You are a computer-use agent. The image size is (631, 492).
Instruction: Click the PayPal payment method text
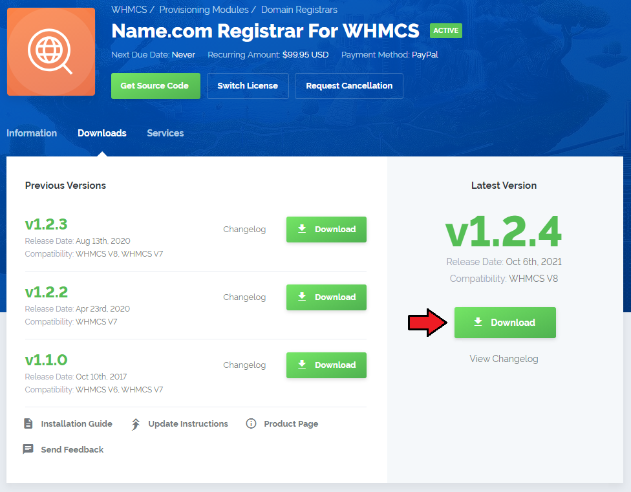point(425,55)
